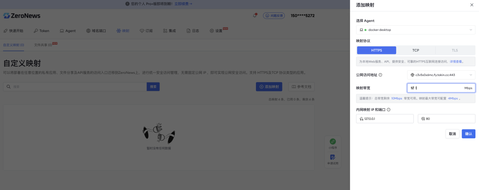Open the 集成 menu item
The image size is (479, 190).
coord(169,31)
